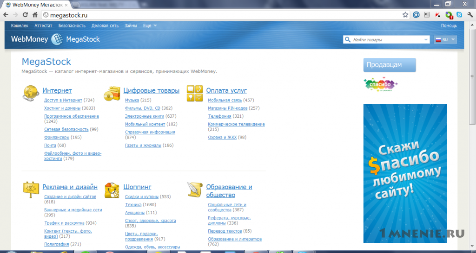Open Цифровые товары category heading

tap(151, 90)
